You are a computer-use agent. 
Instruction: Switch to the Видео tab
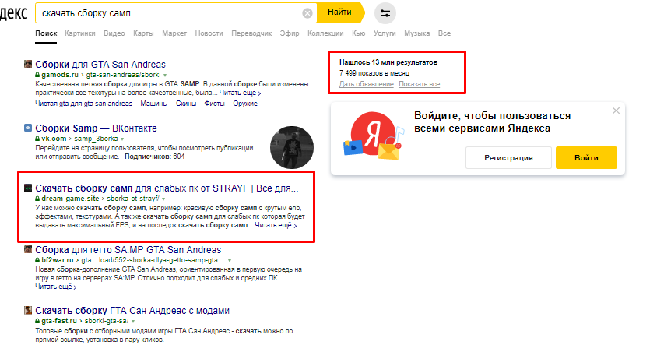point(114,33)
